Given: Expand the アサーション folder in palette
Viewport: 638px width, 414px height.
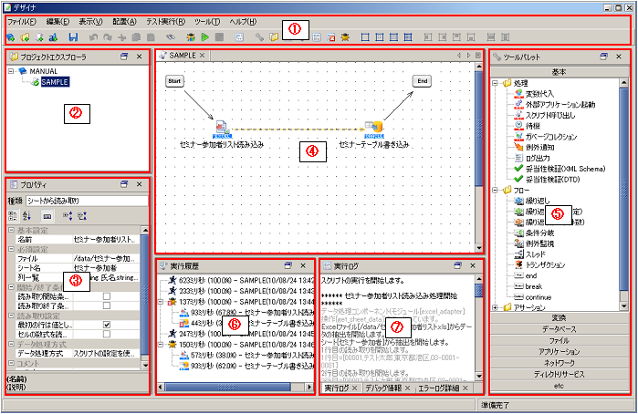Looking at the screenshot, I should click(494, 307).
